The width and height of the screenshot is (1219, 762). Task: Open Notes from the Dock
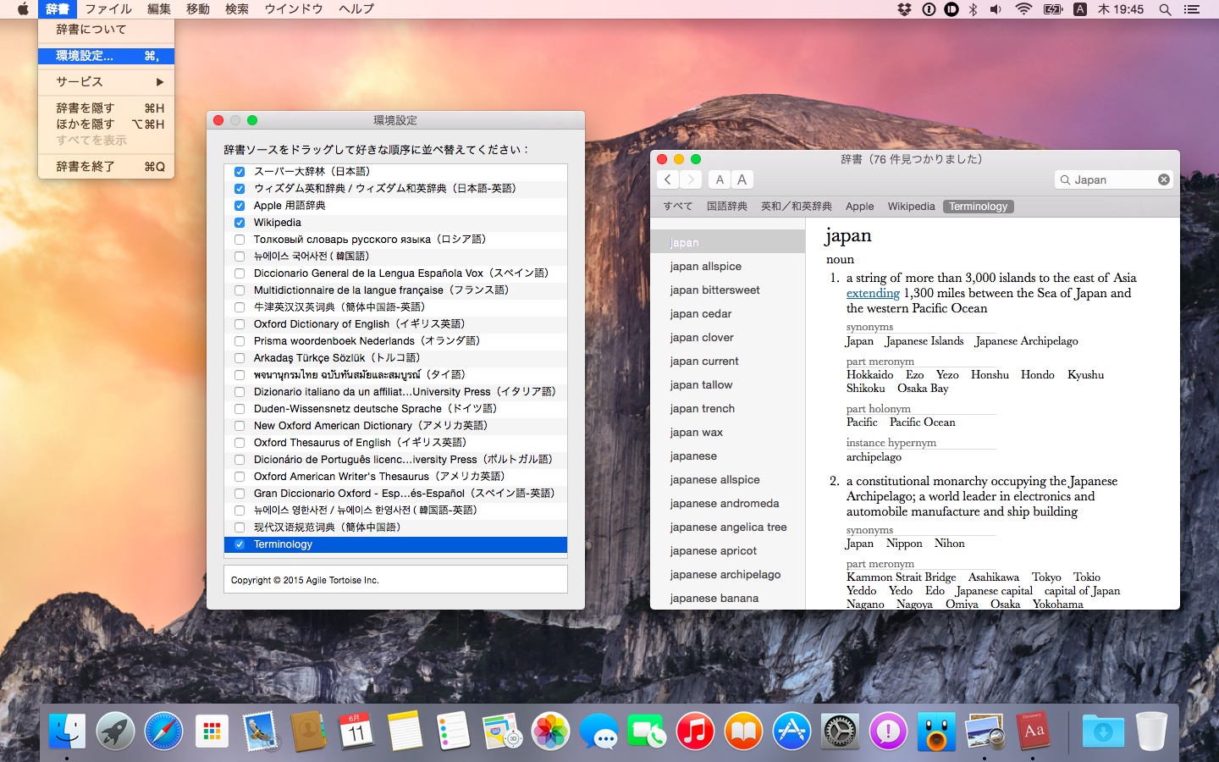tap(405, 731)
